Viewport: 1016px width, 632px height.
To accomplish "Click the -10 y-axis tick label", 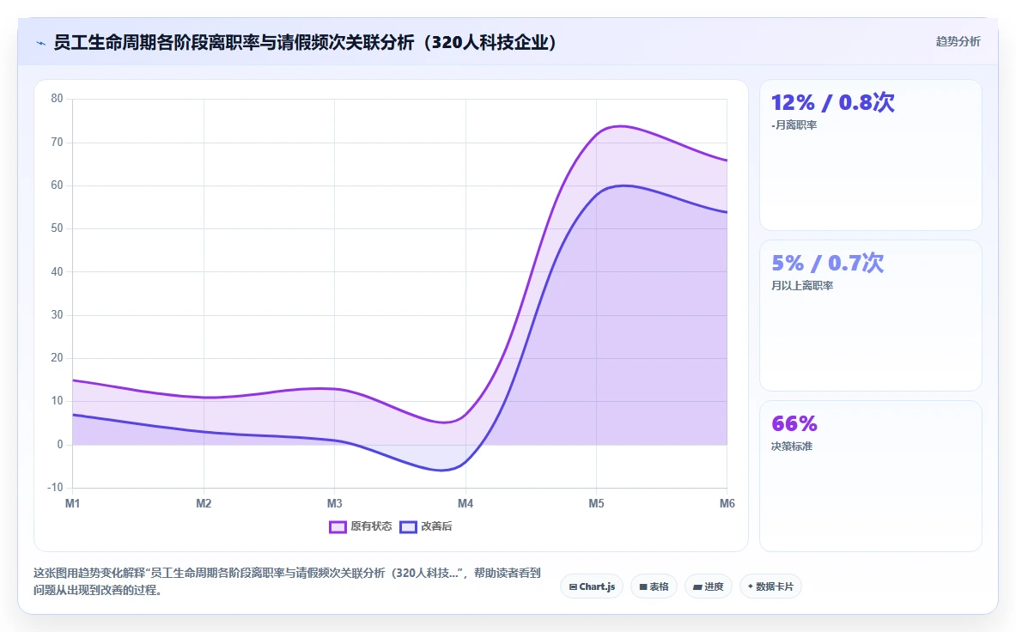I will 55,488.
